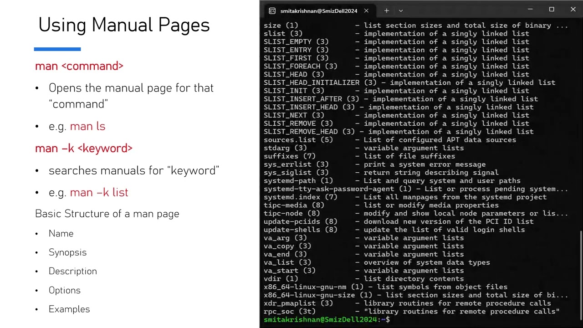Click the 'Using Manual Pages' slide title
Viewport: 583px width, 328px height.
coord(124,25)
